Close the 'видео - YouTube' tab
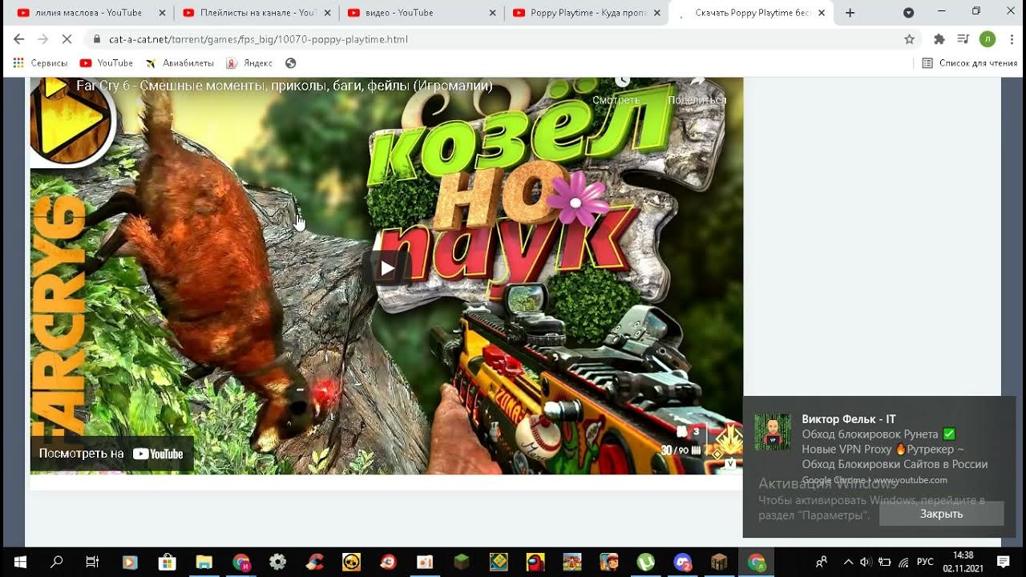The height and width of the screenshot is (577, 1026). pyautogui.click(x=491, y=13)
